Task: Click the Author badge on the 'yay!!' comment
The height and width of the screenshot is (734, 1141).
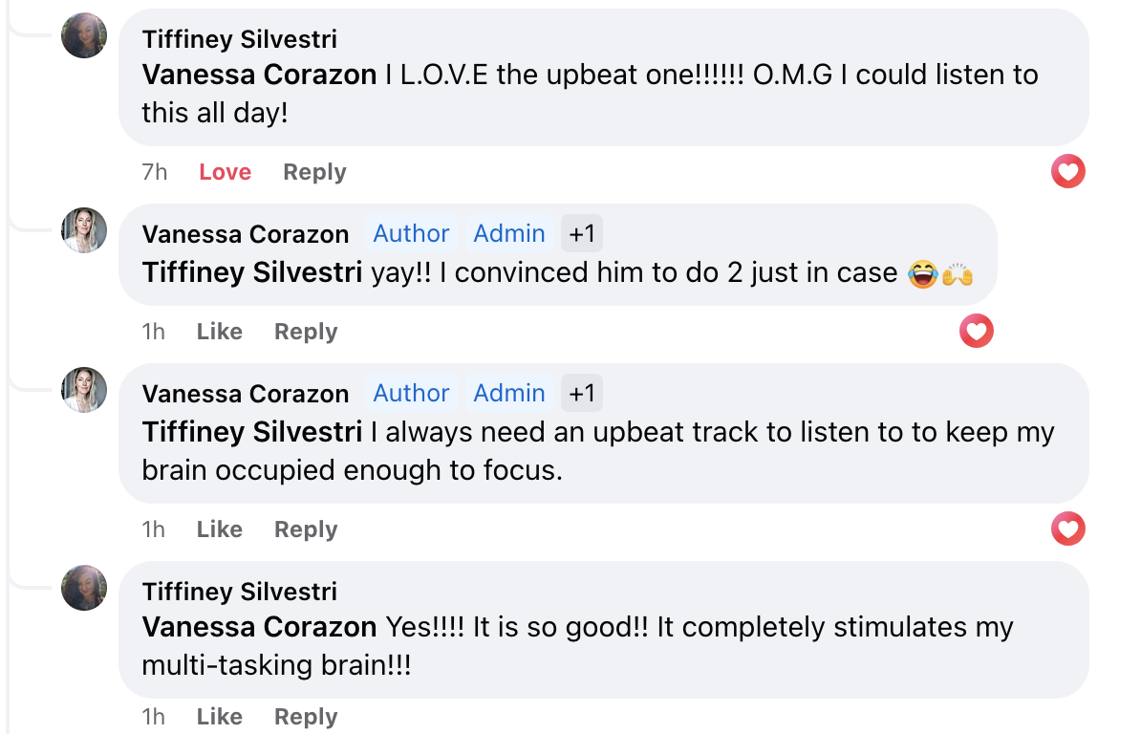Action: (x=411, y=233)
